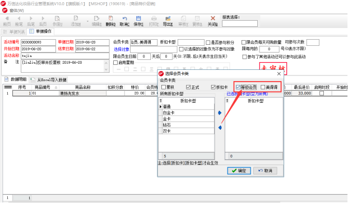Select the 白金卡 row
Image resolution: width=348 pixels, height=203 pixels.
(x=188, y=112)
